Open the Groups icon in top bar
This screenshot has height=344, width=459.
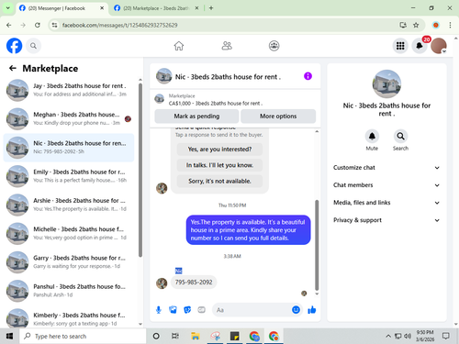(274, 46)
